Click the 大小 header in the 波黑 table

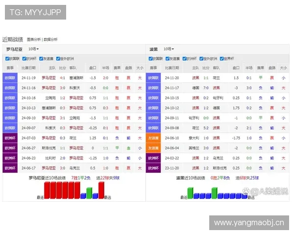[283, 68]
